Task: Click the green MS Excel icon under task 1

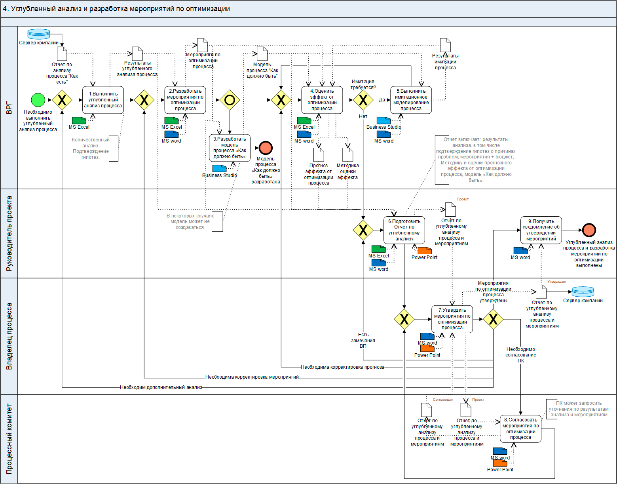Action: tap(79, 120)
